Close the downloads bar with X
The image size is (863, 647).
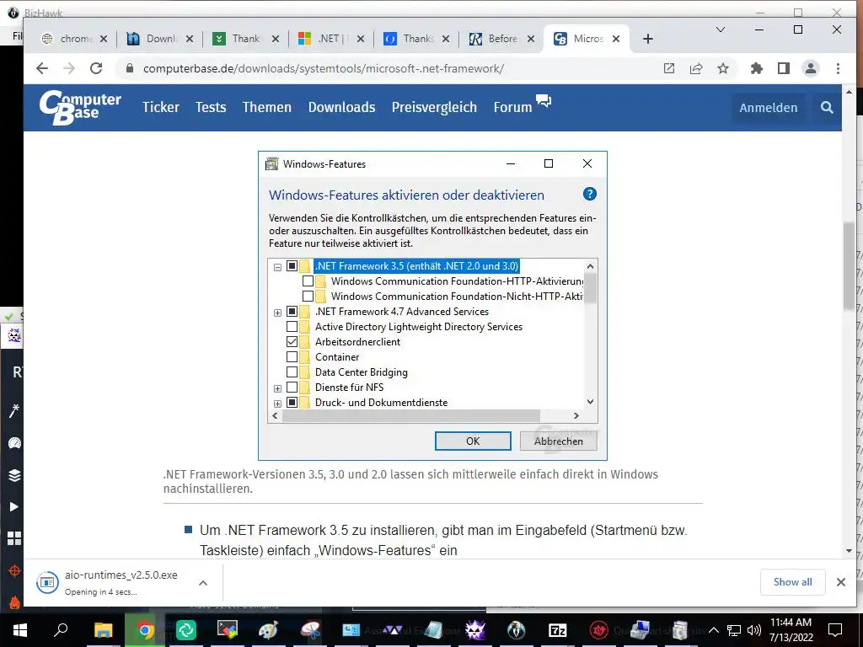tap(840, 582)
